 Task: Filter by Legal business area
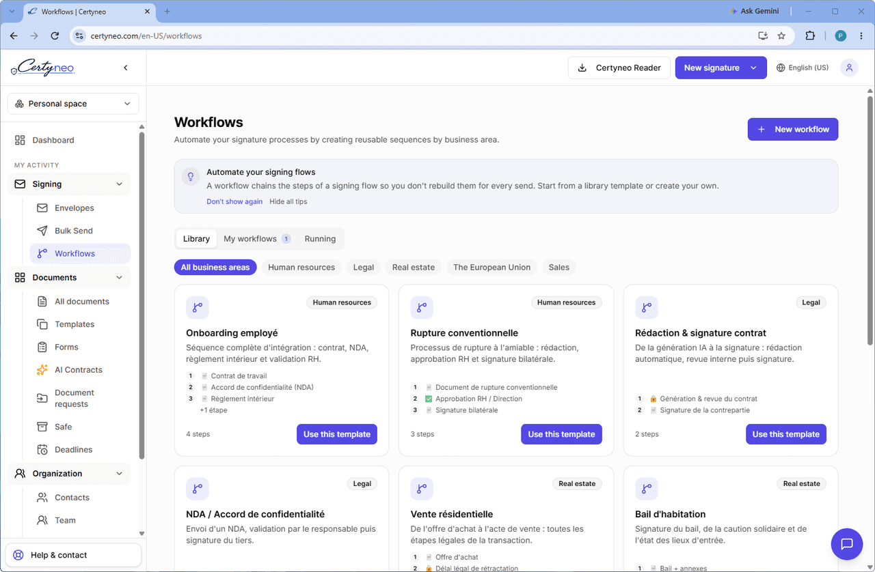pyautogui.click(x=364, y=268)
